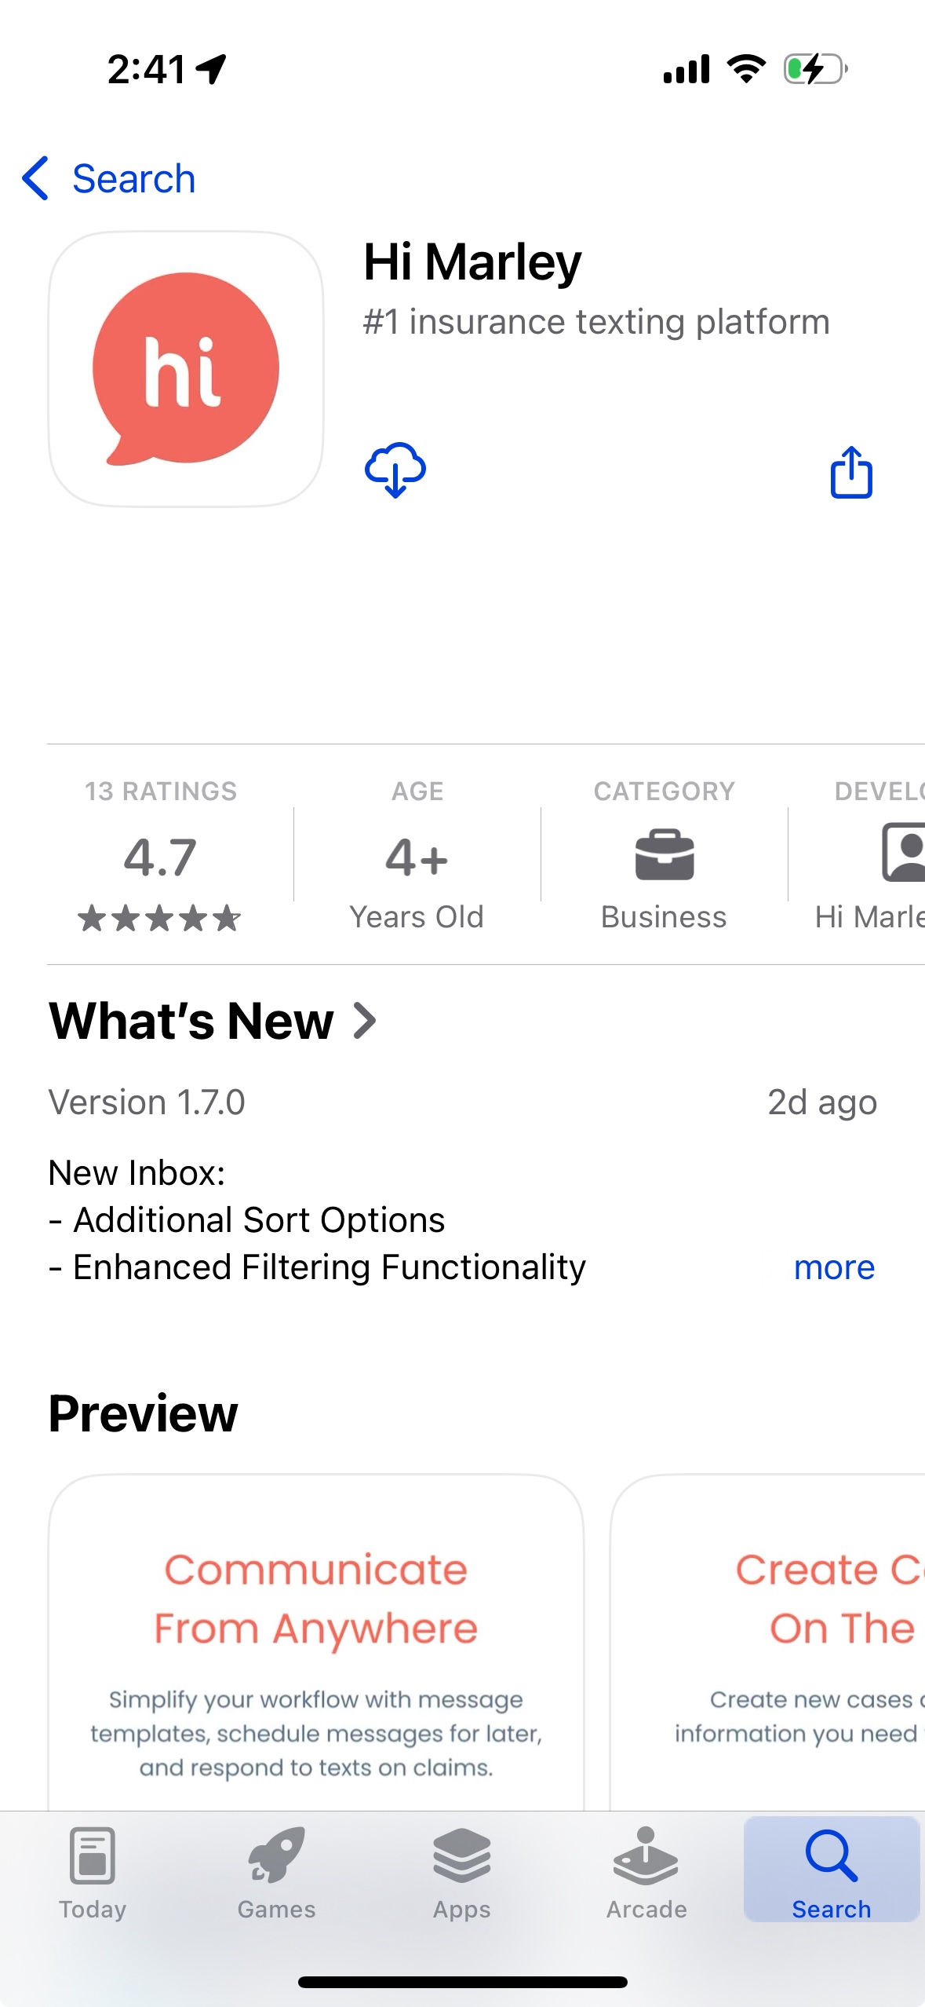Open the Today tab
This screenshot has height=2007, width=925.
[x=93, y=1871]
